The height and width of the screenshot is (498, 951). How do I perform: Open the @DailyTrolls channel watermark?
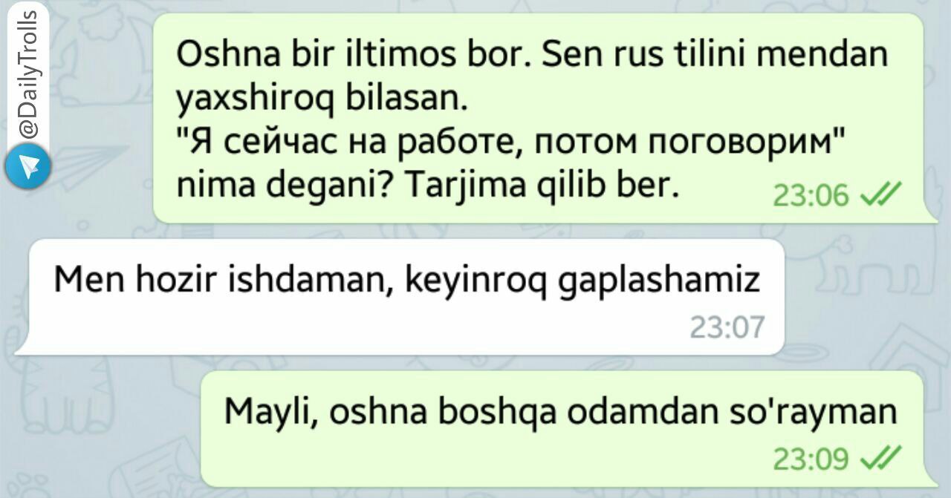click(27, 80)
